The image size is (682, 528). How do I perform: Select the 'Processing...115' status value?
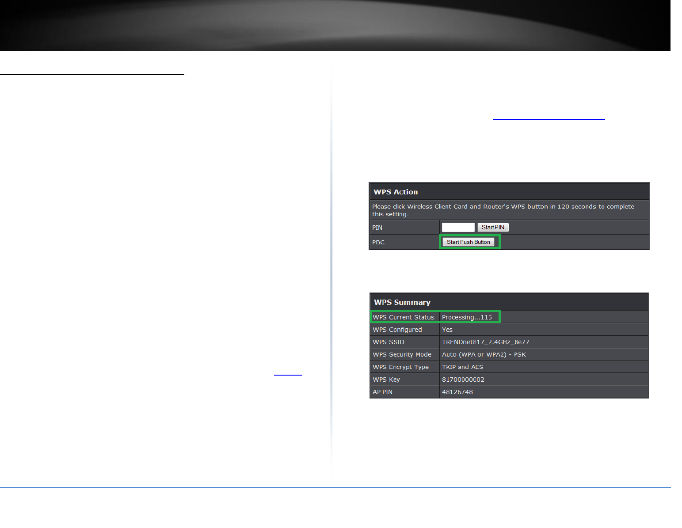pyautogui.click(x=467, y=317)
